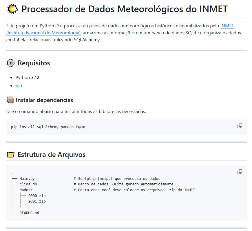Click the sun emoji in the title
Viewport: 252px width, 231px height.
point(12,9)
